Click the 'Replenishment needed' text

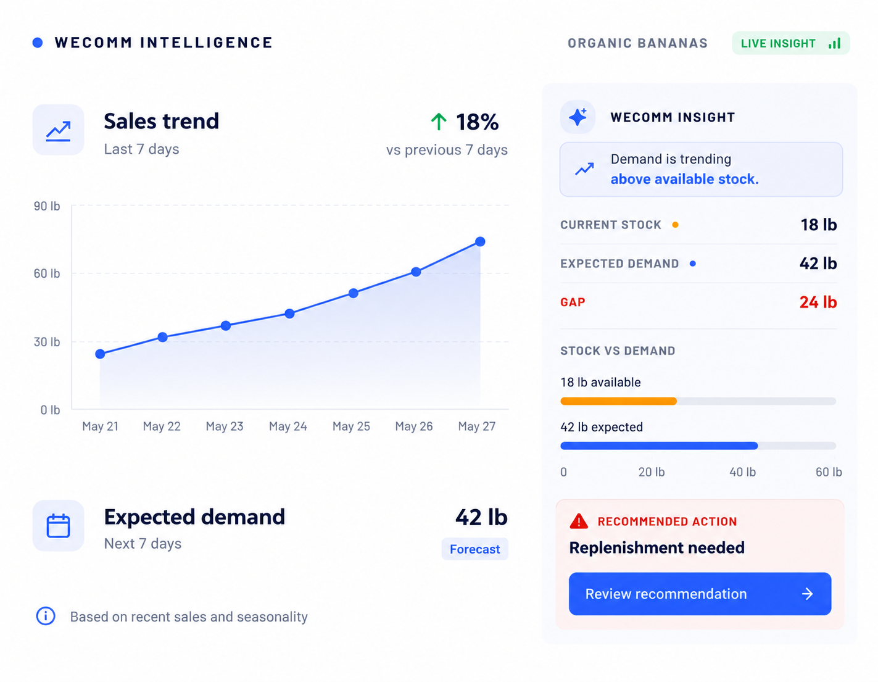(656, 547)
